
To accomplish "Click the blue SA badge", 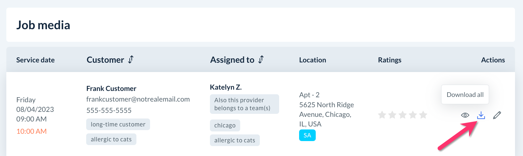I will click(x=307, y=135).
